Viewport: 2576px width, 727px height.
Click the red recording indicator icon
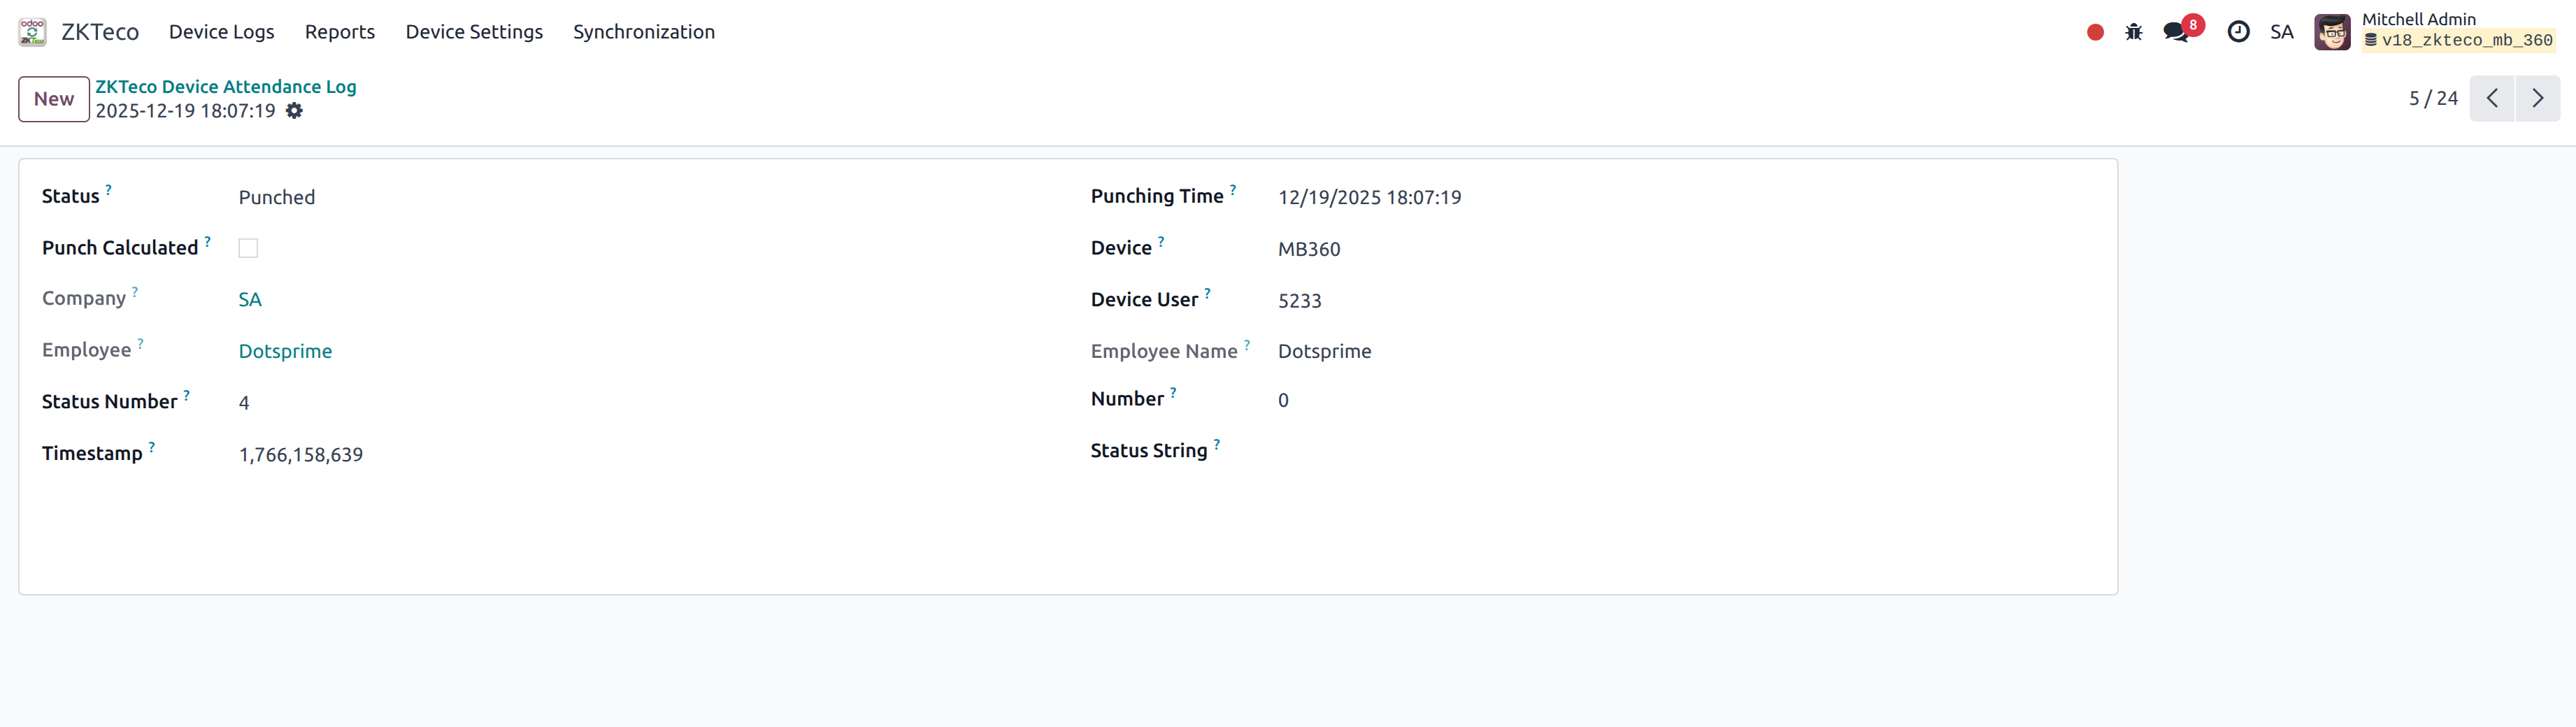point(2095,31)
